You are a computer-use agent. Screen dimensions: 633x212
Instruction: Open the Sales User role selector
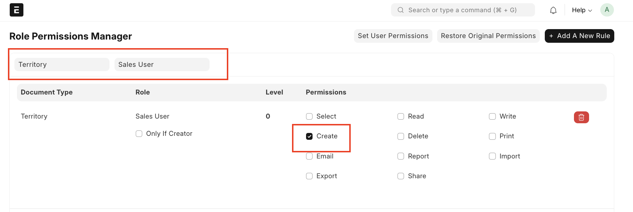click(162, 65)
